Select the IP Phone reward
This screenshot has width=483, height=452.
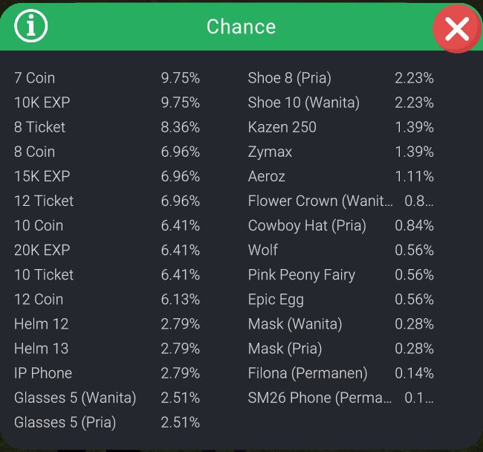coord(43,373)
